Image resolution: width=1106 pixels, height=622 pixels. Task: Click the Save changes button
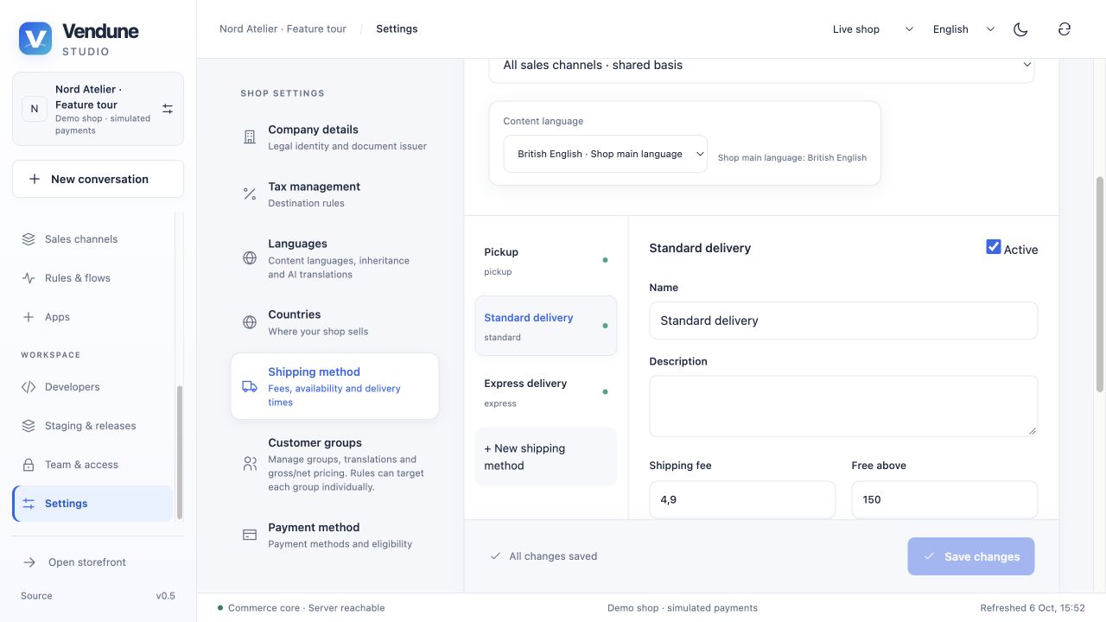pos(970,556)
